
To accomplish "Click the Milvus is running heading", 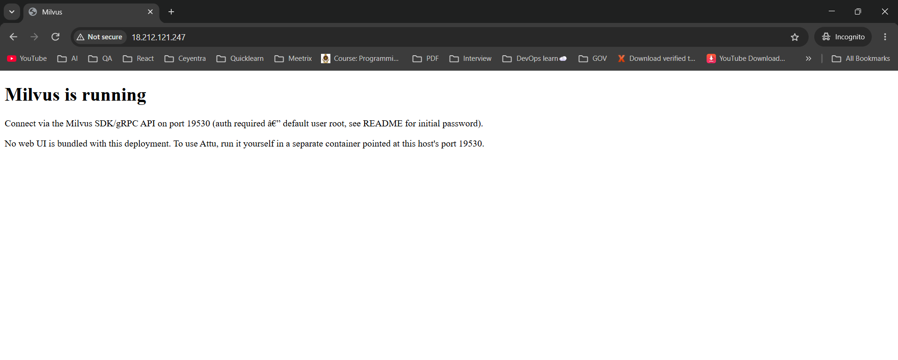I will click(75, 95).
